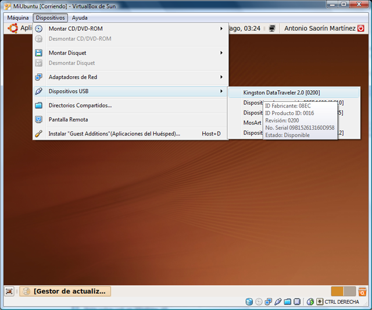Viewport: 372px width, 310px height.
Task: Click the network monitor icon in Ubuntu panel
Action: click(x=271, y=28)
